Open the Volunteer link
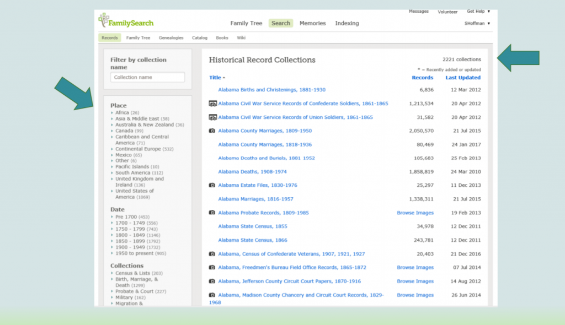Viewport: 565px width, 325px height. click(447, 12)
